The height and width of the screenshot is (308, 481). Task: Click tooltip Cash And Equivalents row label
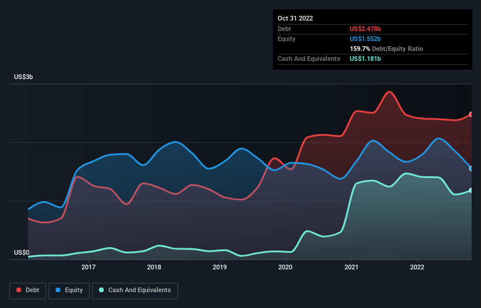pyautogui.click(x=309, y=59)
